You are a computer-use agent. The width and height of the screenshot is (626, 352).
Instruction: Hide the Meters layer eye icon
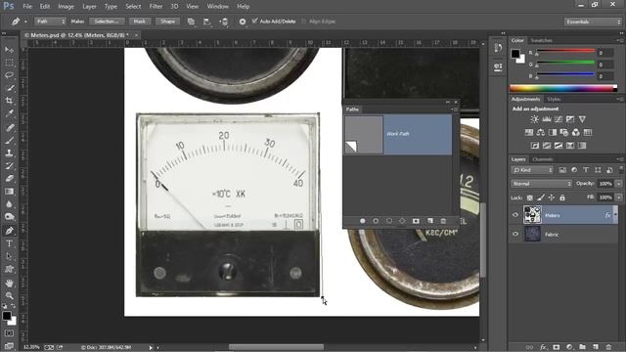[515, 215]
